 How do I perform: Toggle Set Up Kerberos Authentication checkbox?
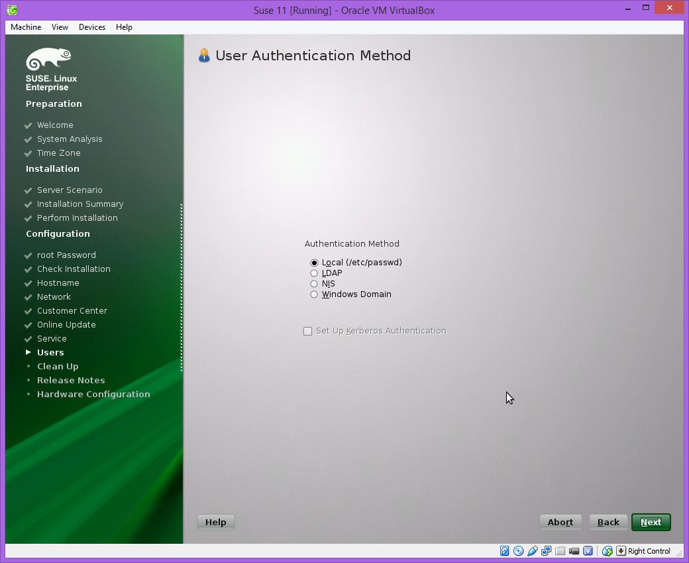click(307, 331)
